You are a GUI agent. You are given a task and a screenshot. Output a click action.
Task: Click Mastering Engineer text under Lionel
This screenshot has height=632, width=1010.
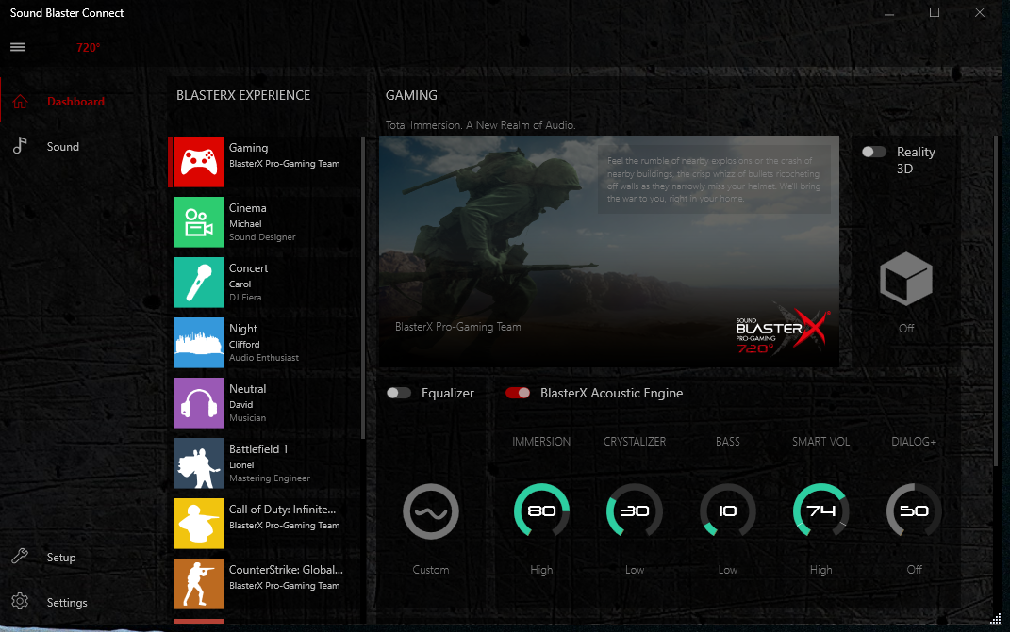click(270, 478)
